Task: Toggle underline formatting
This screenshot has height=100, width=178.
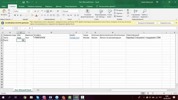Action: (21, 15)
